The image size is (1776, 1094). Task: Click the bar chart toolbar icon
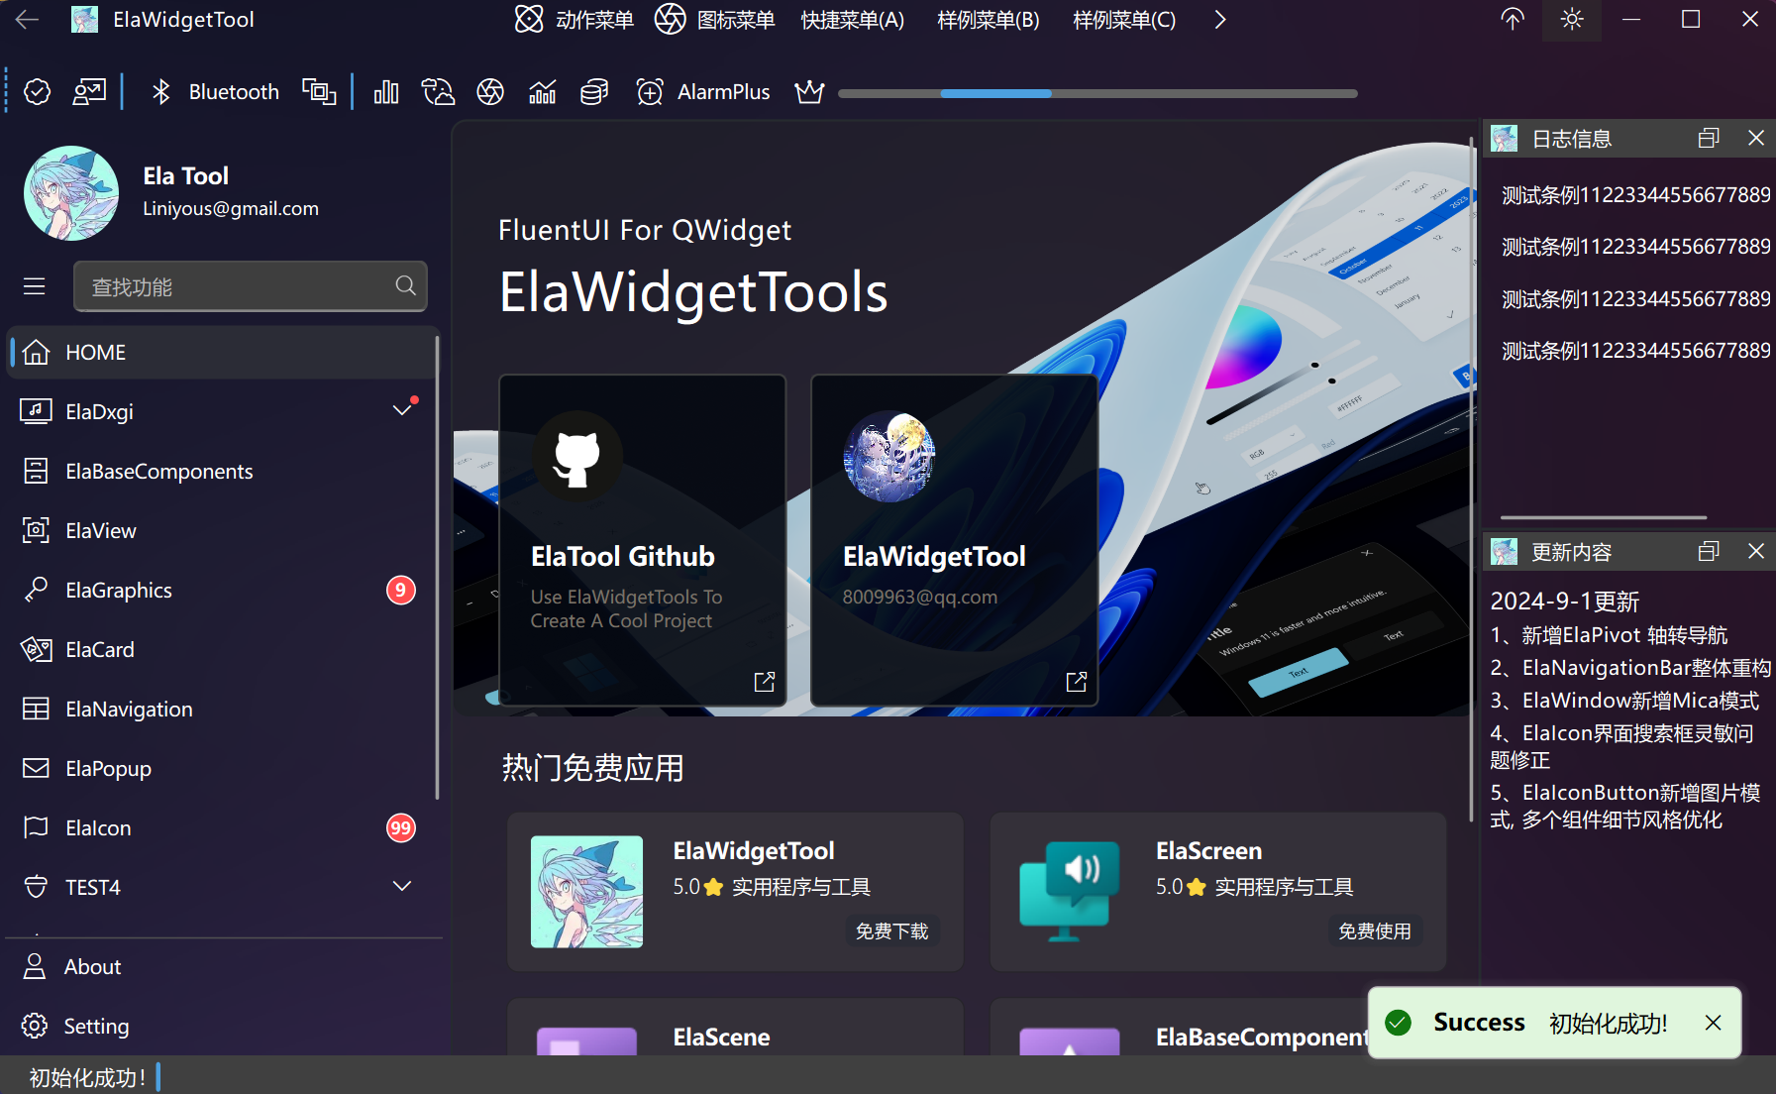point(386,92)
